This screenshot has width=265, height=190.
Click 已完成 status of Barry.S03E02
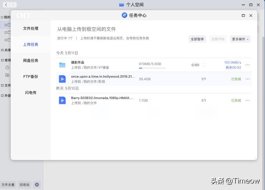coord(236,101)
